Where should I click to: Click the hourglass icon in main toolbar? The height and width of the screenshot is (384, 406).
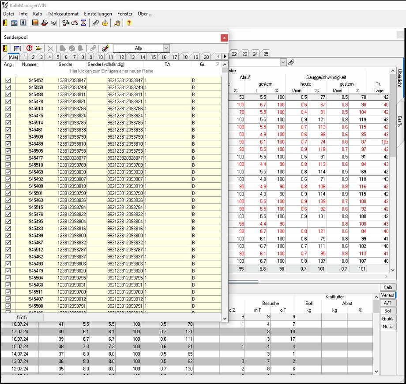(83, 23)
